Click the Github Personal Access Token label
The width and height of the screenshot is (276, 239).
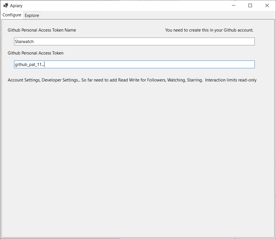pyautogui.click(x=35, y=53)
